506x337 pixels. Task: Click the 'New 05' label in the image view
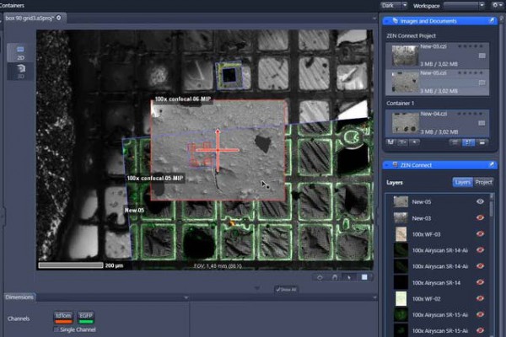134,211
